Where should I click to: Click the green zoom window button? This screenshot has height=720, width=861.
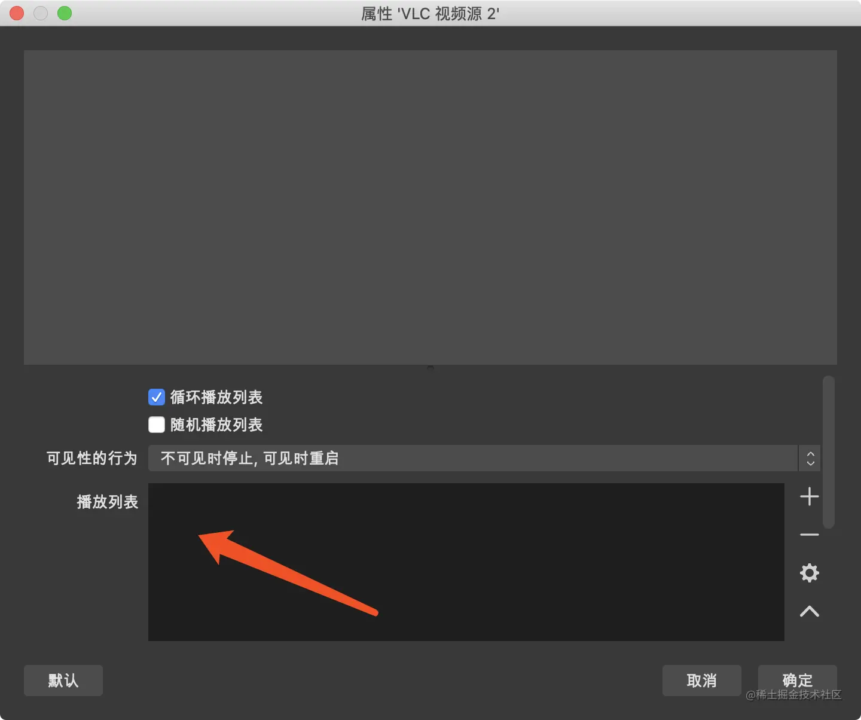[65, 13]
